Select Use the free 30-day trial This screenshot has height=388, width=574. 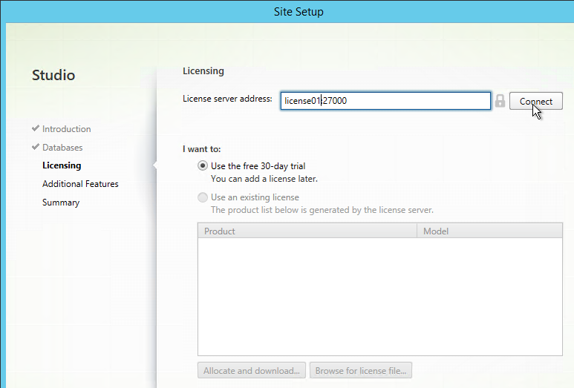(x=203, y=165)
